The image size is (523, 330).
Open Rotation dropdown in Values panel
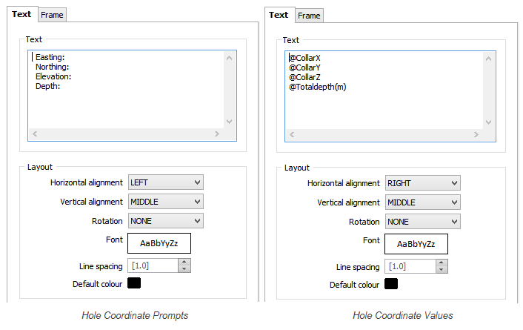click(x=422, y=222)
